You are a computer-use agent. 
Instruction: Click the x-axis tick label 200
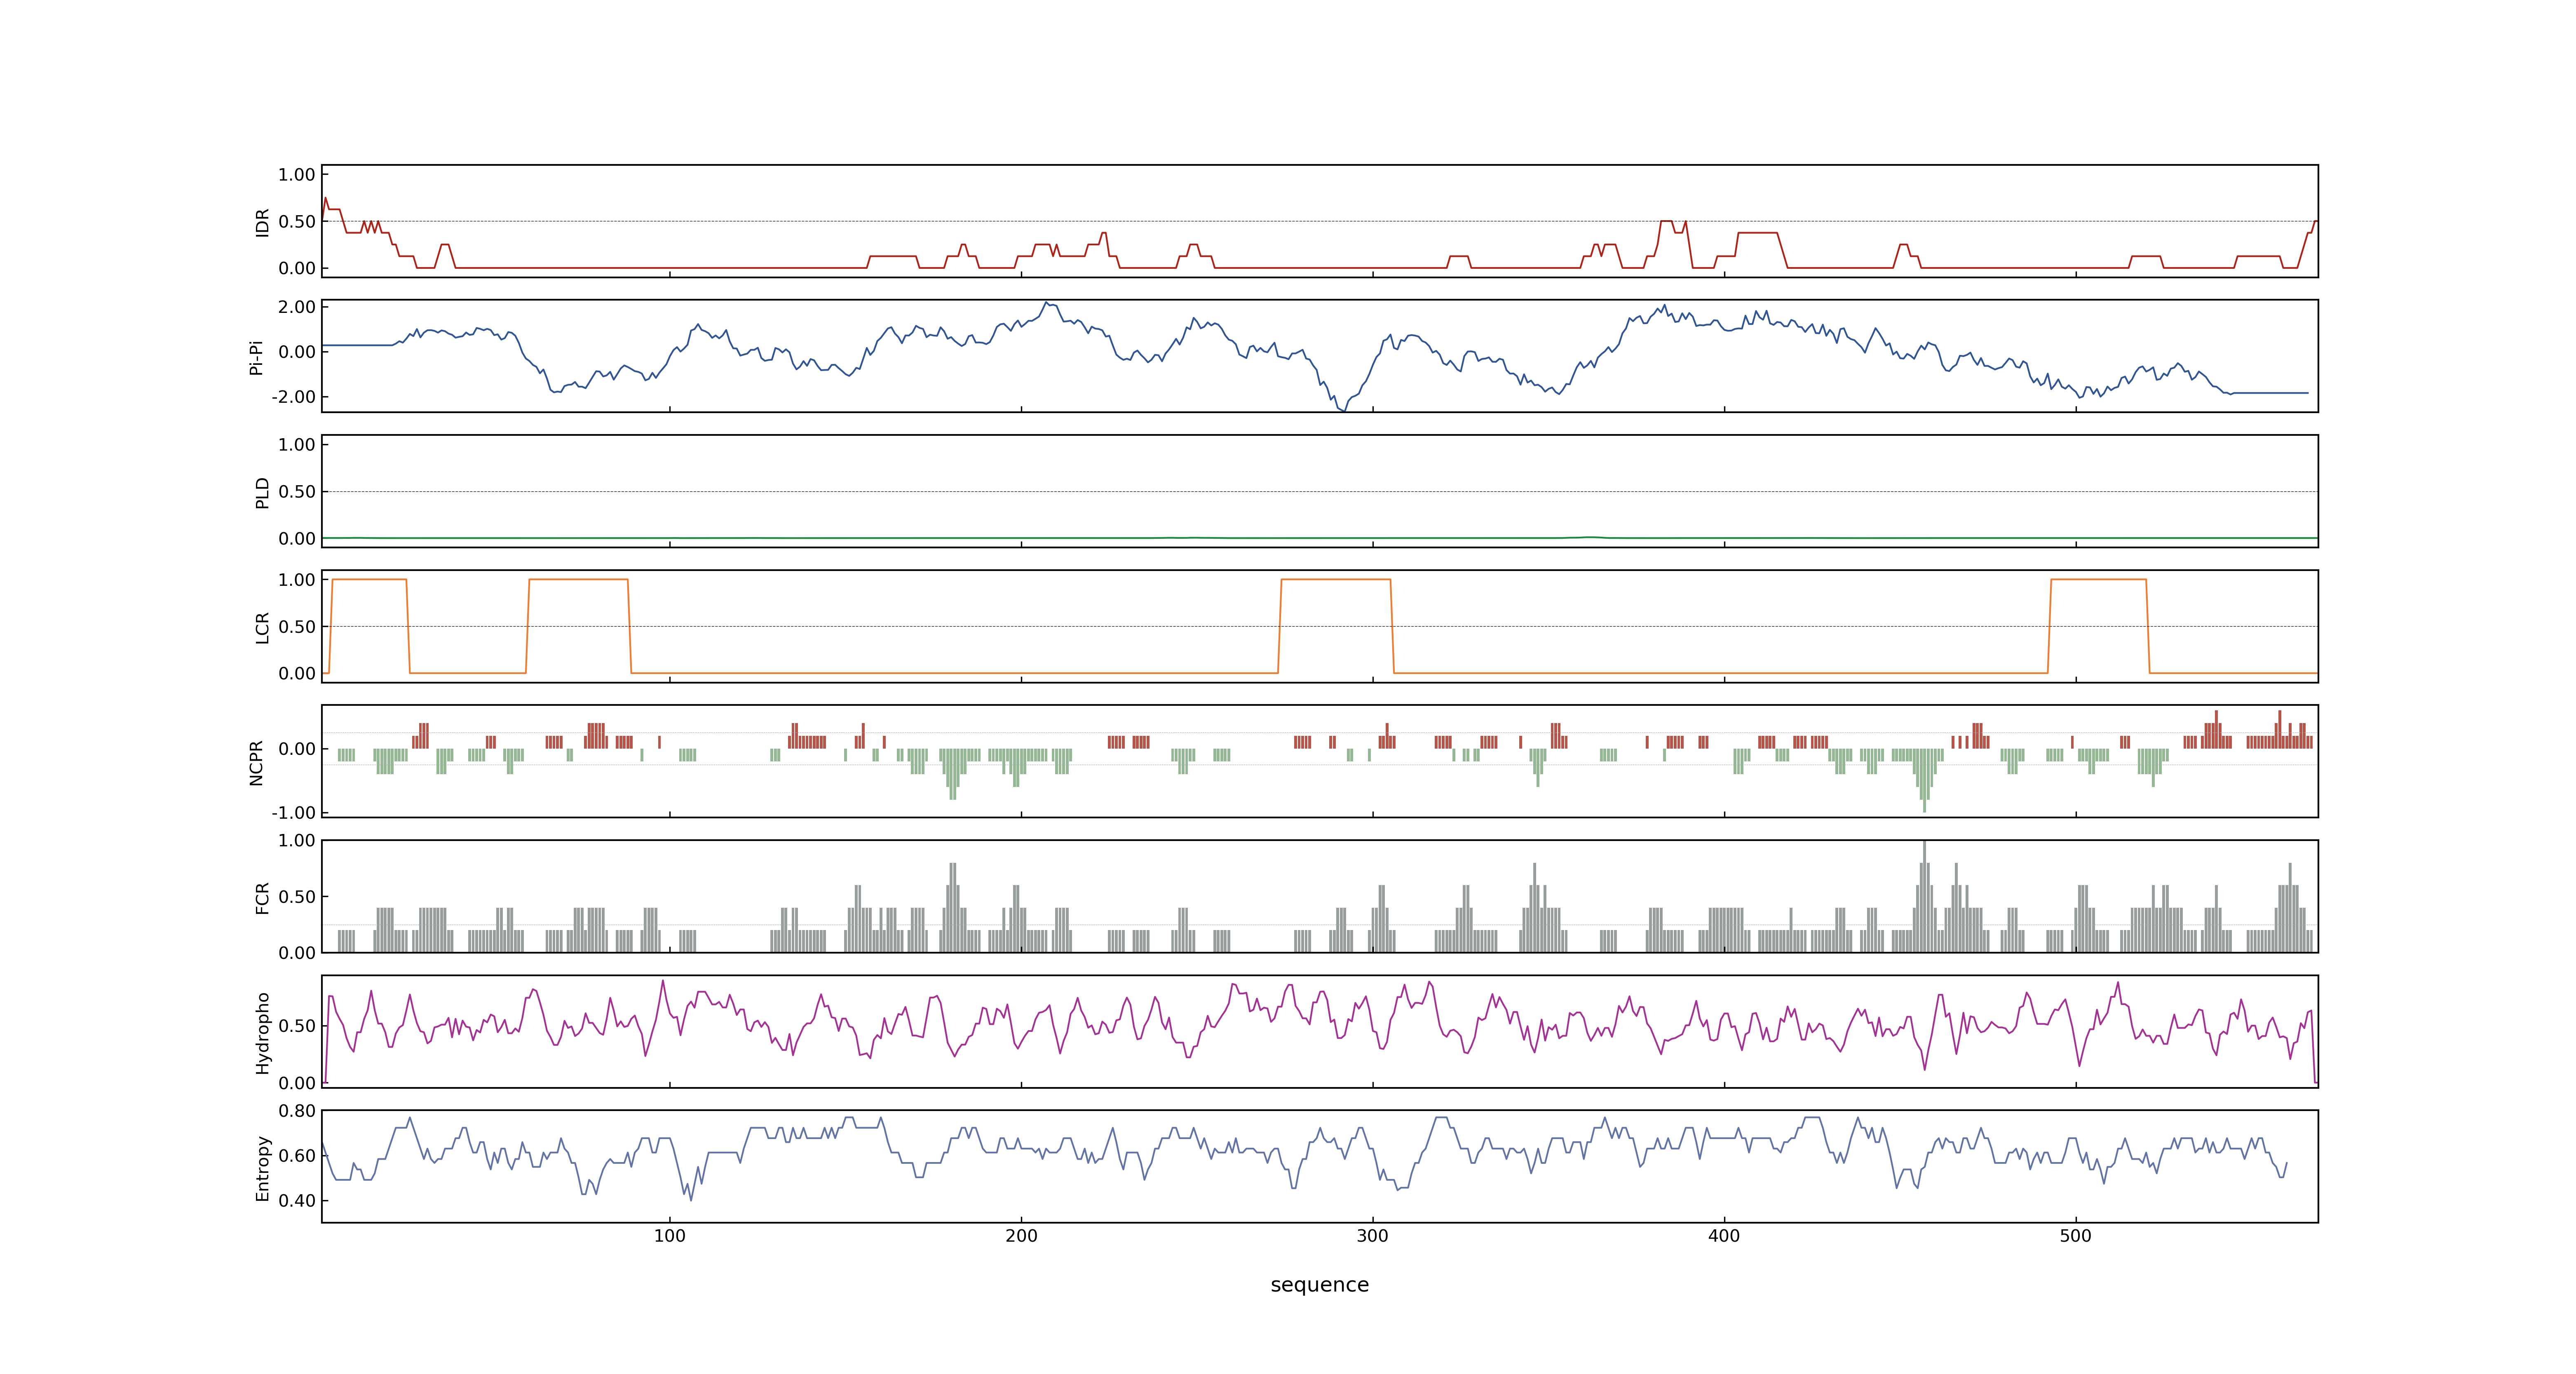click(1021, 1236)
